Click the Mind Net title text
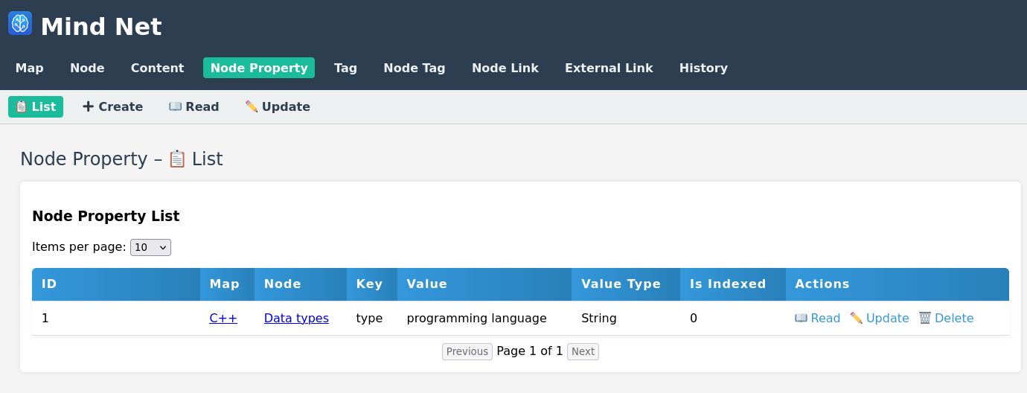The width and height of the screenshot is (1027, 393). [101, 27]
